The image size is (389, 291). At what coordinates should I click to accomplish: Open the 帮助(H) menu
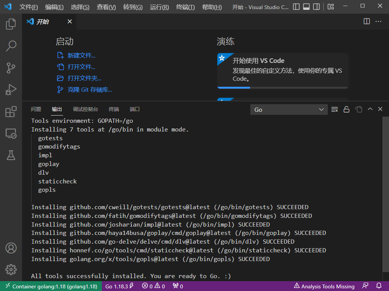(212, 7)
